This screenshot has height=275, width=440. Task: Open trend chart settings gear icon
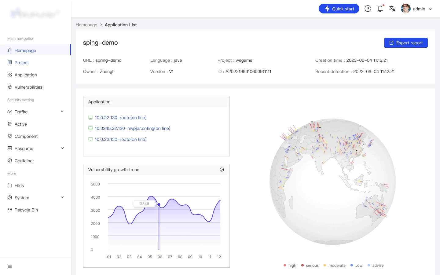[222, 170]
